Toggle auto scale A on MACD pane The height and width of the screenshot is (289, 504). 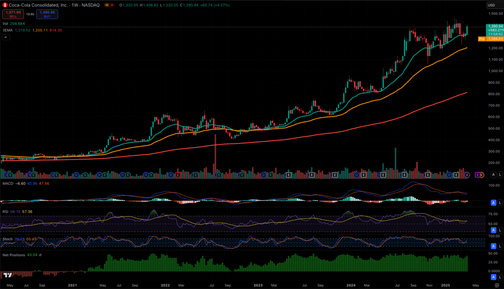pos(493,203)
